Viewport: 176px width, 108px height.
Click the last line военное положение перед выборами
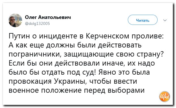coord(77,90)
